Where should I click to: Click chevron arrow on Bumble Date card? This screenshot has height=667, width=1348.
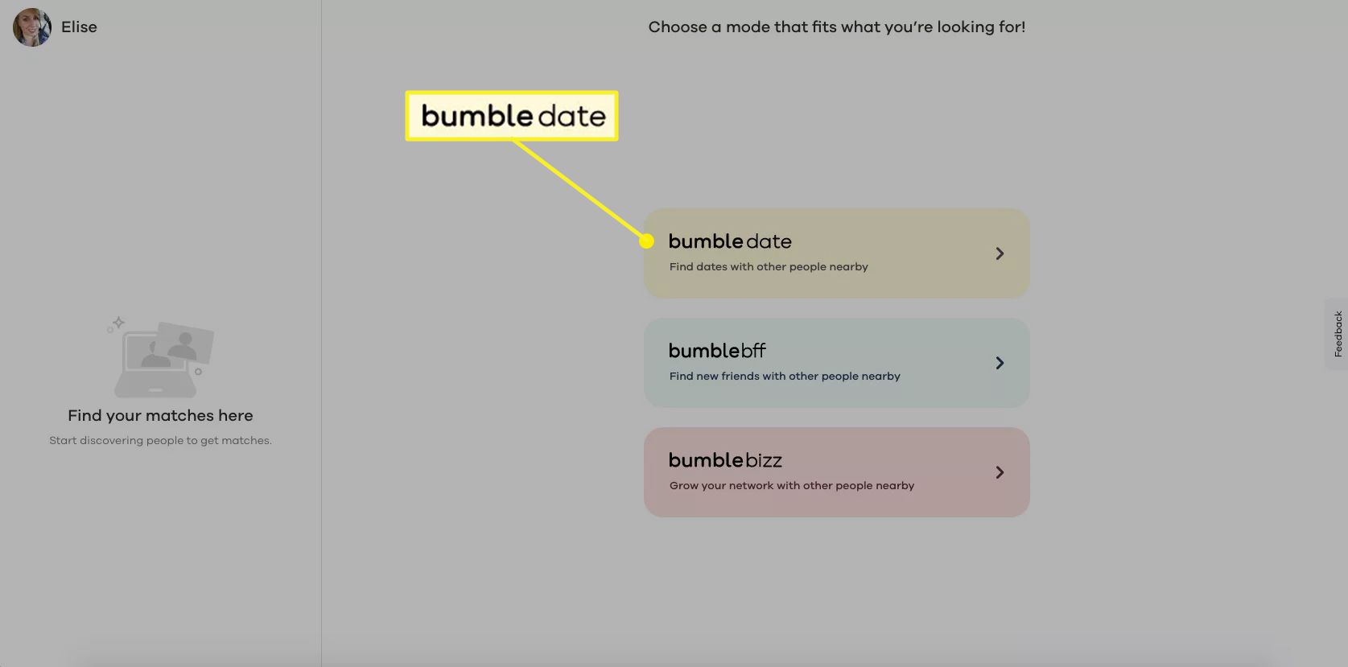[x=1000, y=253]
